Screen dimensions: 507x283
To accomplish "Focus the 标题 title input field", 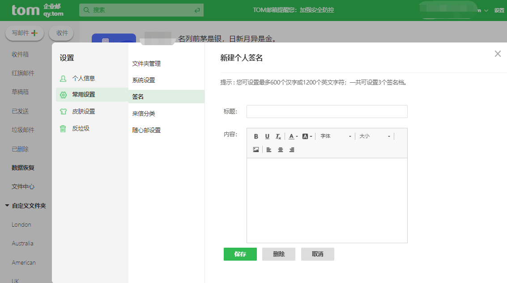I will pos(327,111).
